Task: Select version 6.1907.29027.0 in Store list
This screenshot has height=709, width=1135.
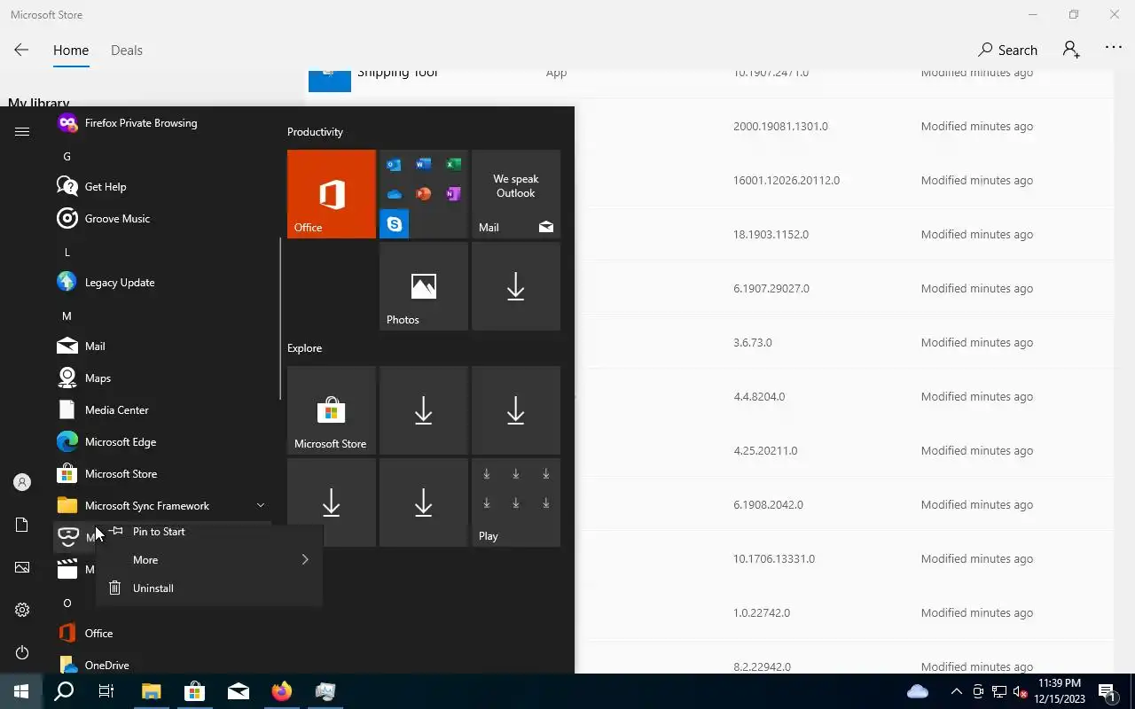Action: pyautogui.click(x=771, y=289)
